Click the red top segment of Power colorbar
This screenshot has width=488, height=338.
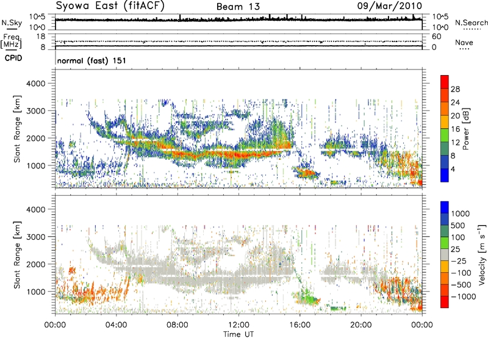[445, 82]
